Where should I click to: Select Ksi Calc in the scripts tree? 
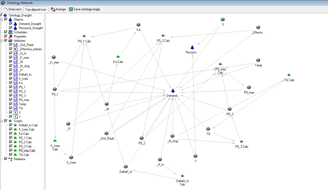(x=24, y=134)
